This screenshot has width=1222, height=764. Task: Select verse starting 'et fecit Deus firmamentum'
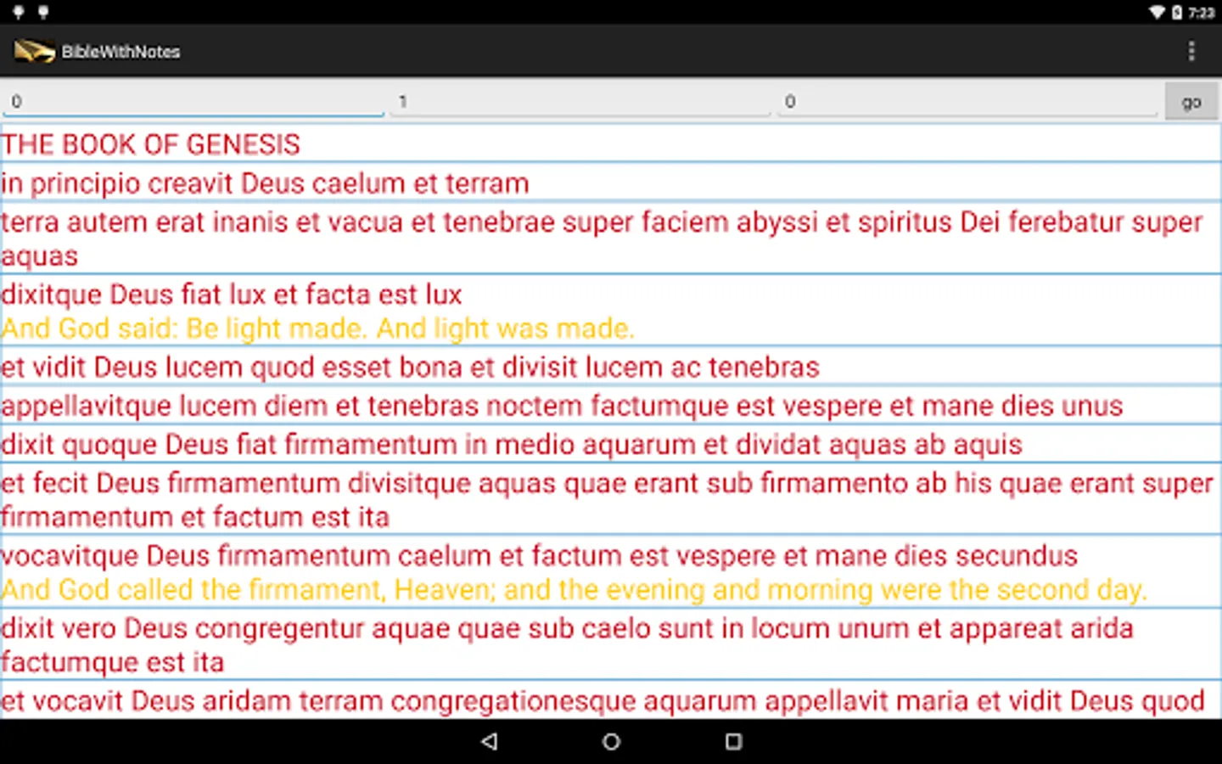tap(611, 500)
